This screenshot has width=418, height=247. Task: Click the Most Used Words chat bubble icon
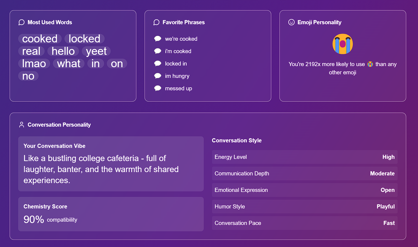(21, 22)
